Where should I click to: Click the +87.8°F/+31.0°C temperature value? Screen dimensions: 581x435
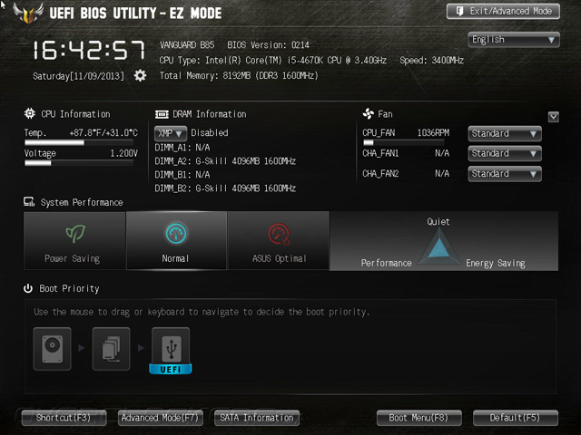click(x=103, y=133)
